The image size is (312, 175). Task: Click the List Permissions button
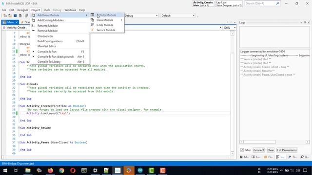pyautogui.click(x=287, y=150)
